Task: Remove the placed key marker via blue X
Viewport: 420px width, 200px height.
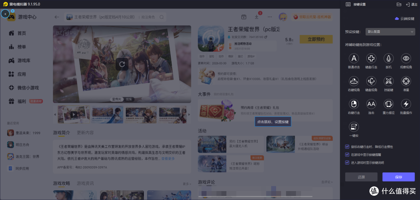Action: click(12, 11)
